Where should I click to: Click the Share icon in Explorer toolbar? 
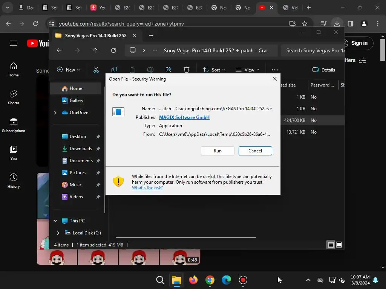pos(168,70)
